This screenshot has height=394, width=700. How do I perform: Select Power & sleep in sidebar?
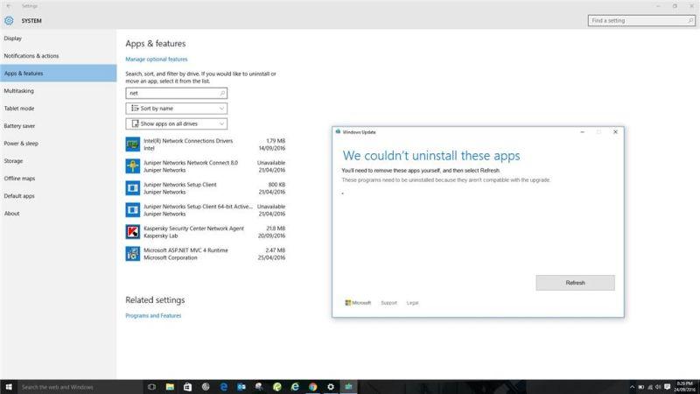[x=58, y=144]
